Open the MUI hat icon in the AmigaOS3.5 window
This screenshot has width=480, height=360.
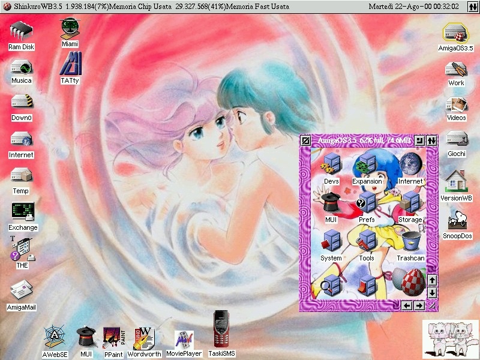click(x=331, y=202)
